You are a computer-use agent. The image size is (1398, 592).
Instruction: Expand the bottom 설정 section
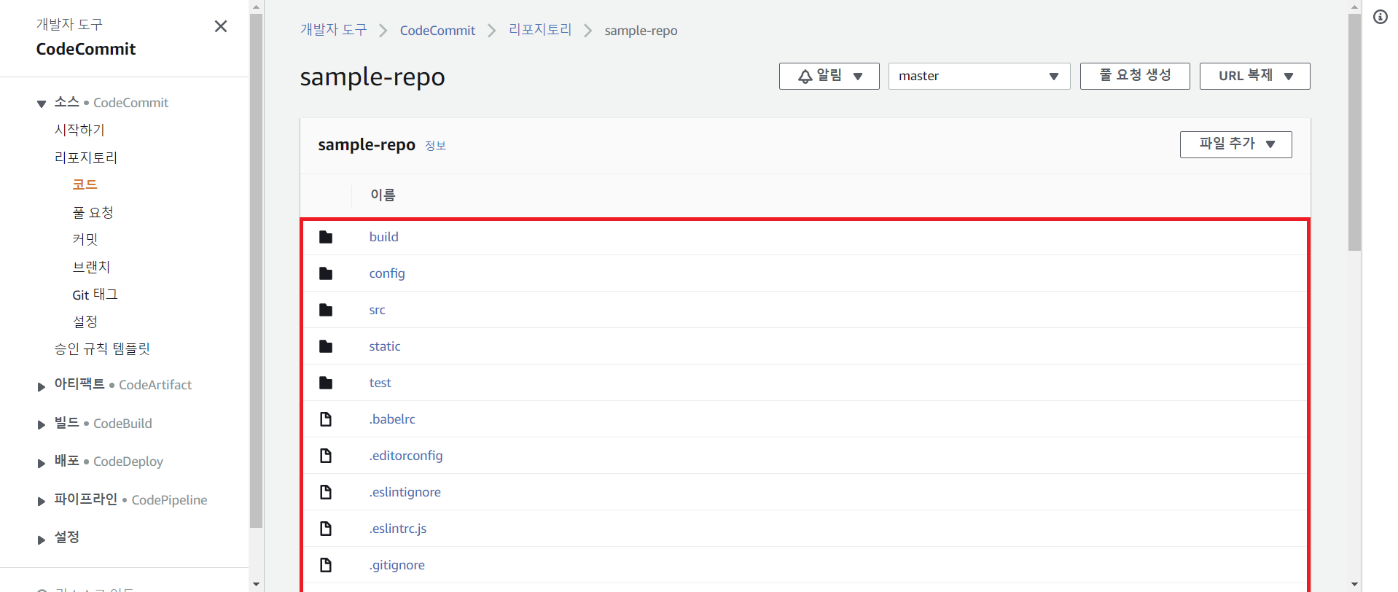42,540
